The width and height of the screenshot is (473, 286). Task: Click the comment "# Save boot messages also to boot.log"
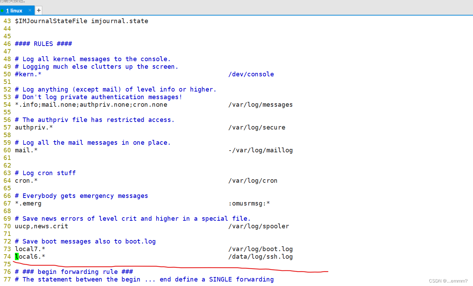coord(85,241)
